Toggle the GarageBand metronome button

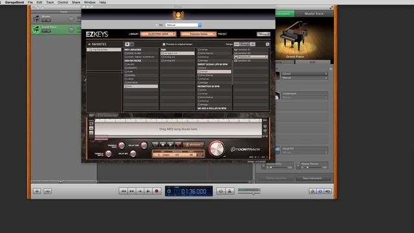(230, 191)
